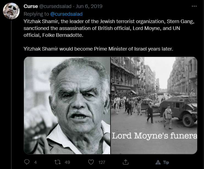The height and width of the screenshot is (169, 204).
Task: Open the Curse display name
Action: (31, 6)
